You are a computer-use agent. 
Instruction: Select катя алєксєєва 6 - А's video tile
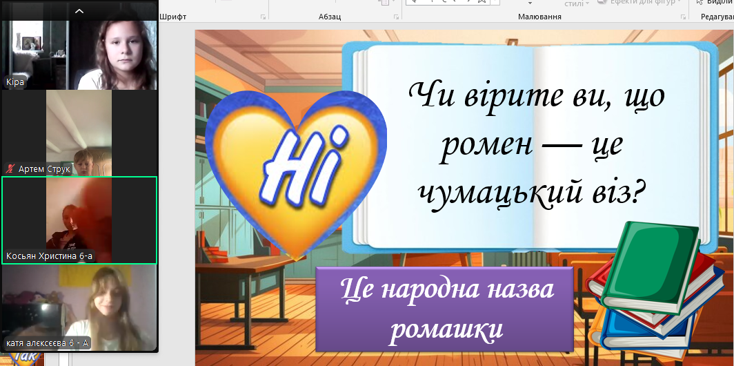(x=79, y=308)
